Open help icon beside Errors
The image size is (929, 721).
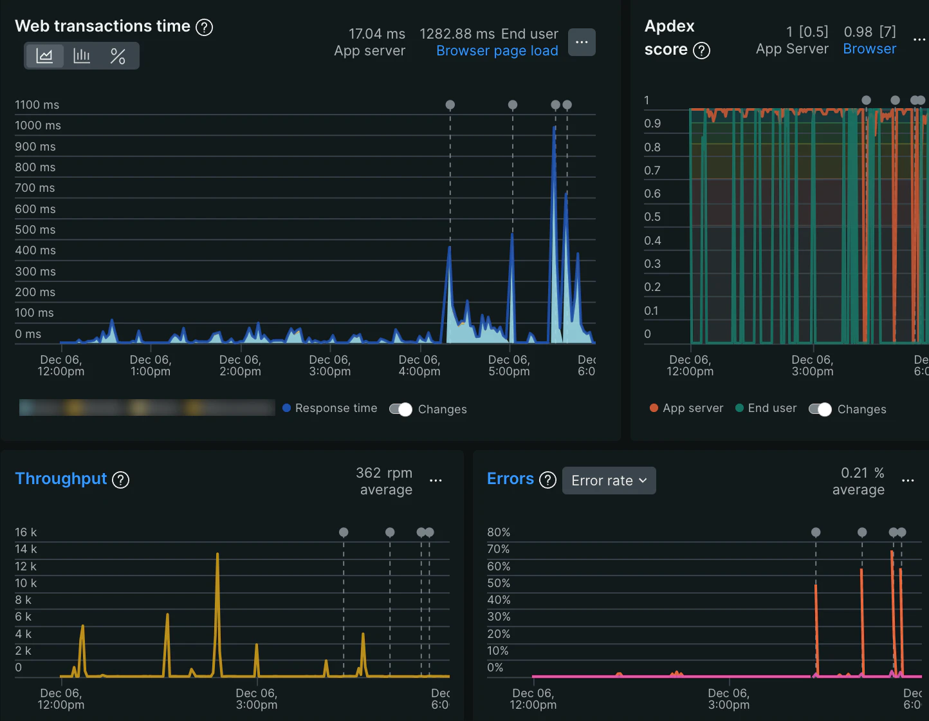547,480
